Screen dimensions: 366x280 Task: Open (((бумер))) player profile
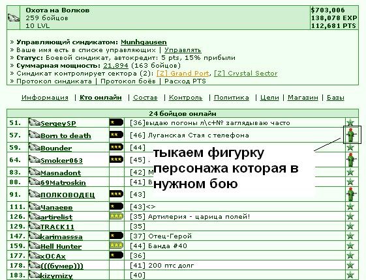(62, 266)
